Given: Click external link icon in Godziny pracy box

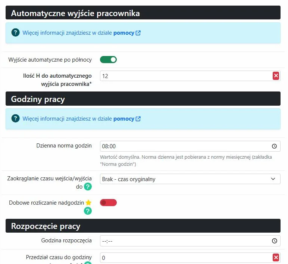Looking at the screenshot, I should click(138, 119).
